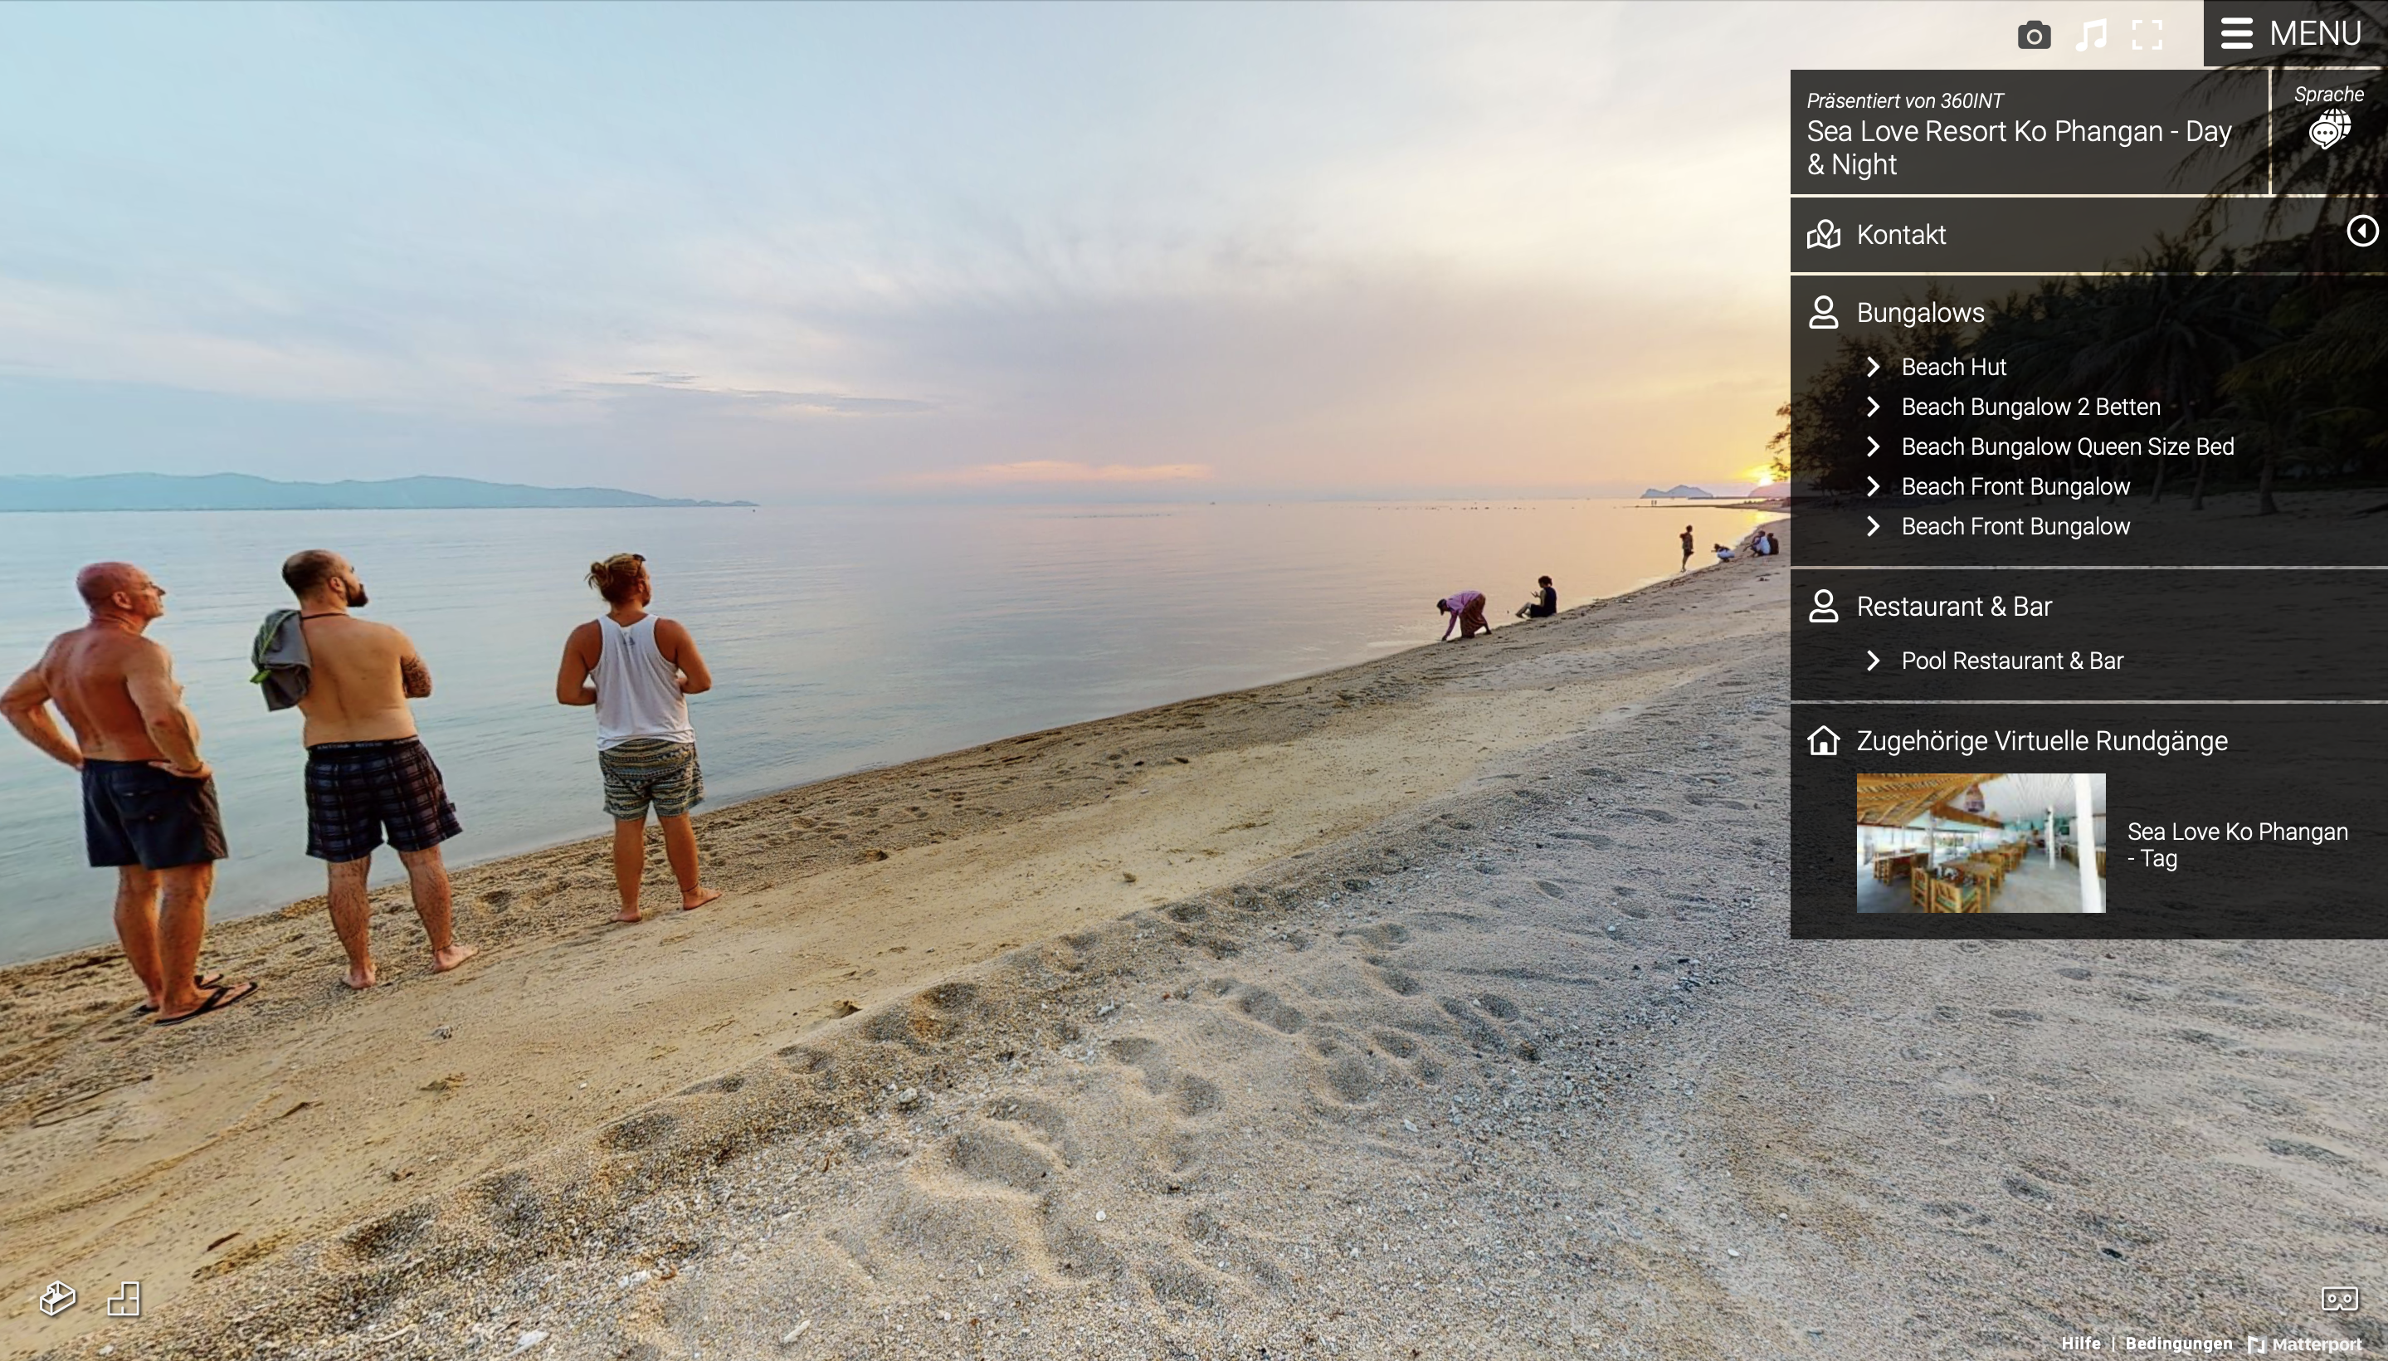Toggle background music with the note icon
Viewport: 2388px width, 1361px height.
(2091, 36)
